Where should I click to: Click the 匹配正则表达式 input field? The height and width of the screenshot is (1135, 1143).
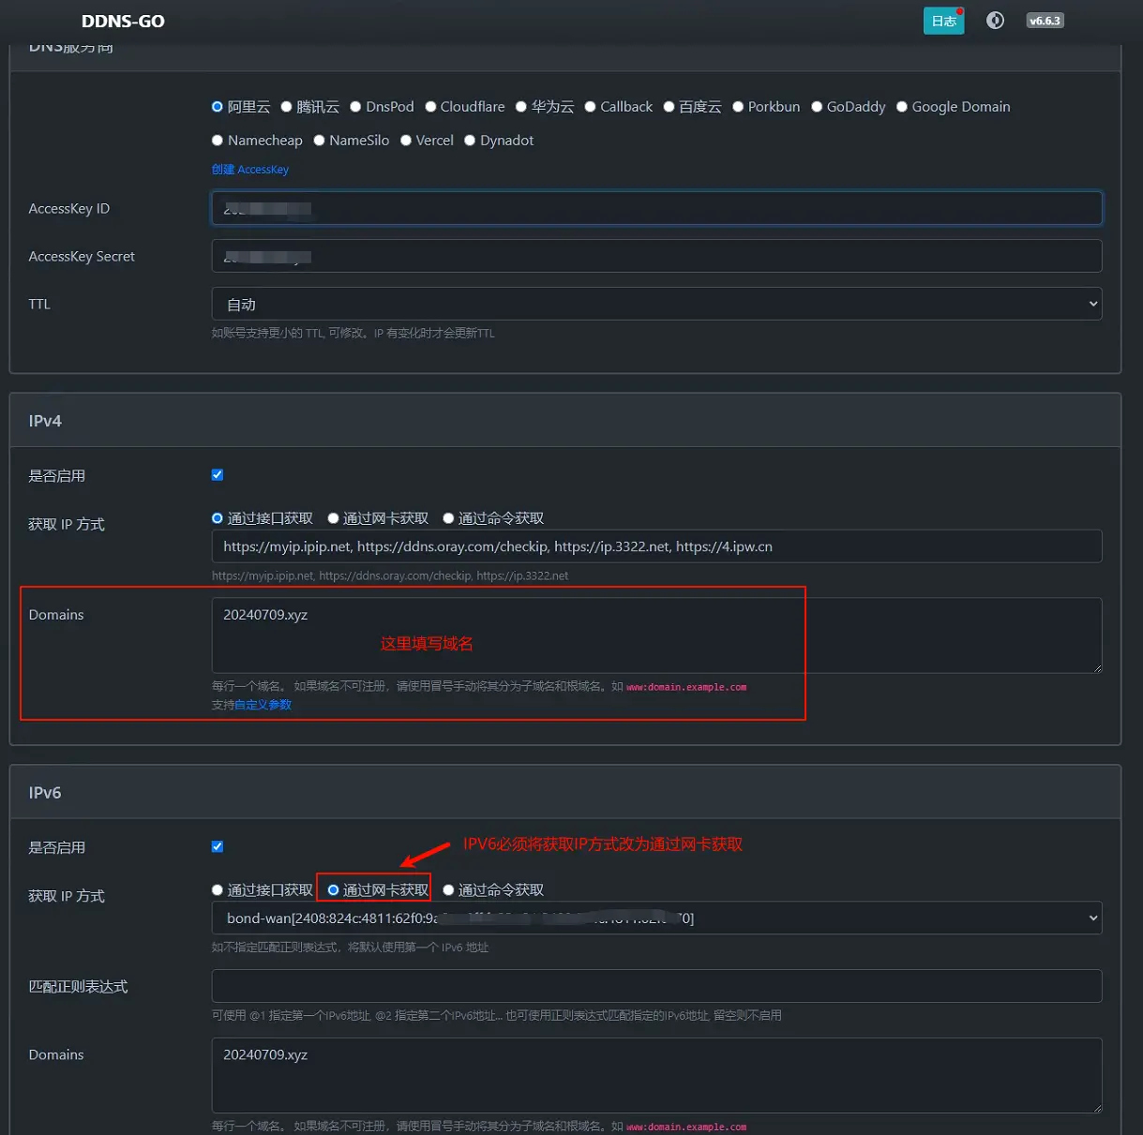[656, 986]
